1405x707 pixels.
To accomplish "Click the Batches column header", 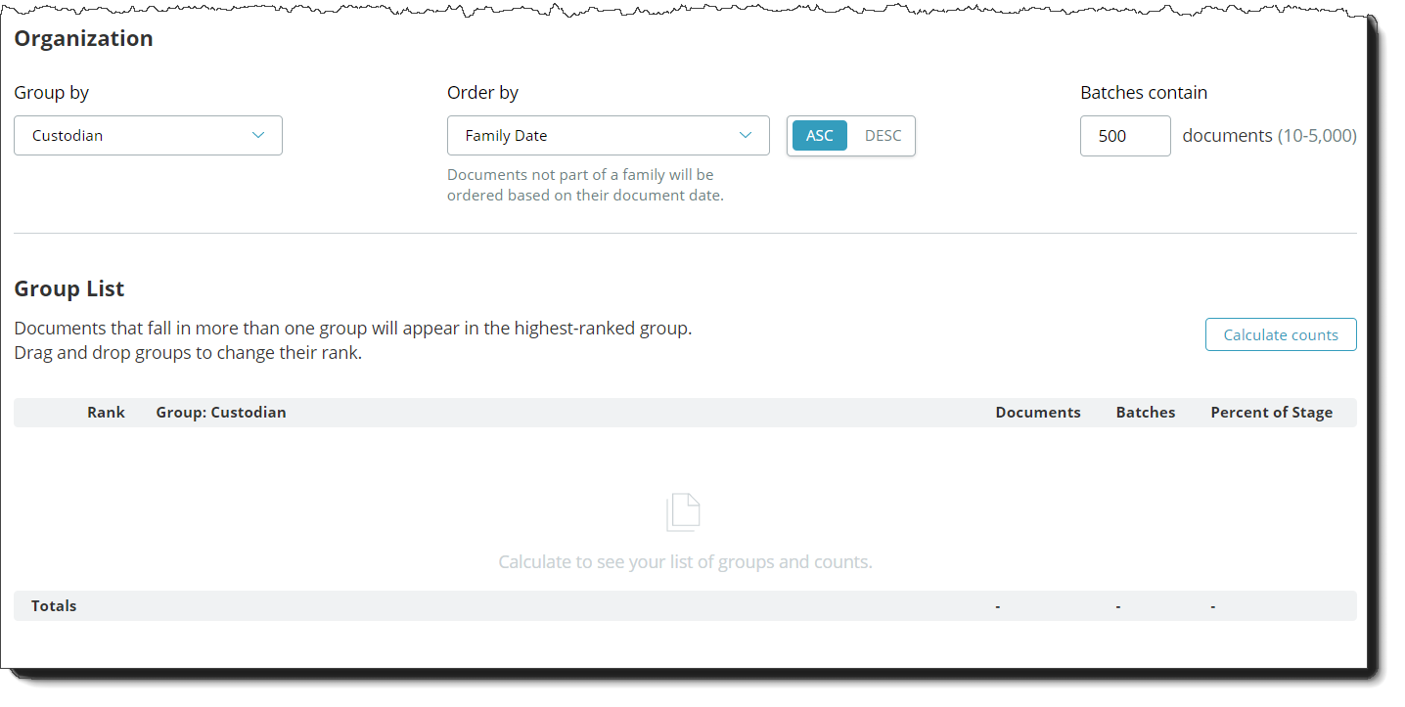I will coord(1146,413).
